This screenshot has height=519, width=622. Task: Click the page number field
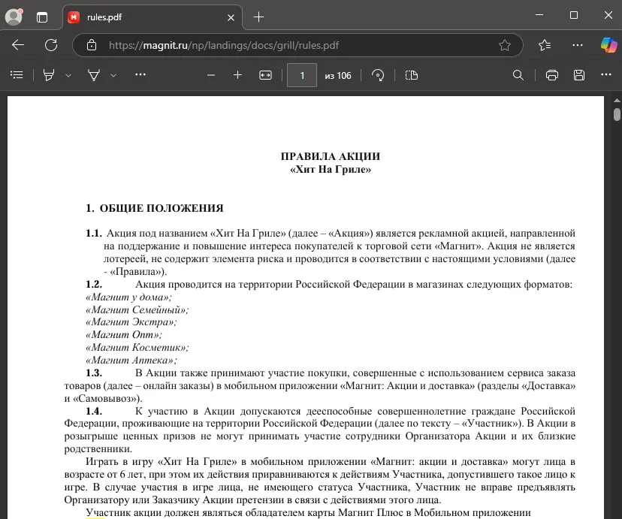pos(302,75)
